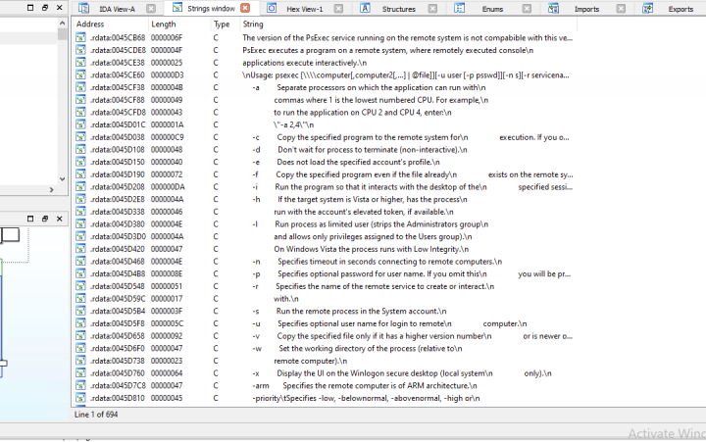Select the string icon at .rdata:0045CE38
This screenshot has height=442, width=706.
pyautogui.click(x=80, y=63)
